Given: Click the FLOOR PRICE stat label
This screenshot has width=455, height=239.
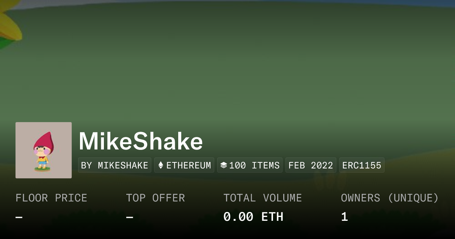Looking at the screenshot, I should pyautogui.click(x=51, y=198).
